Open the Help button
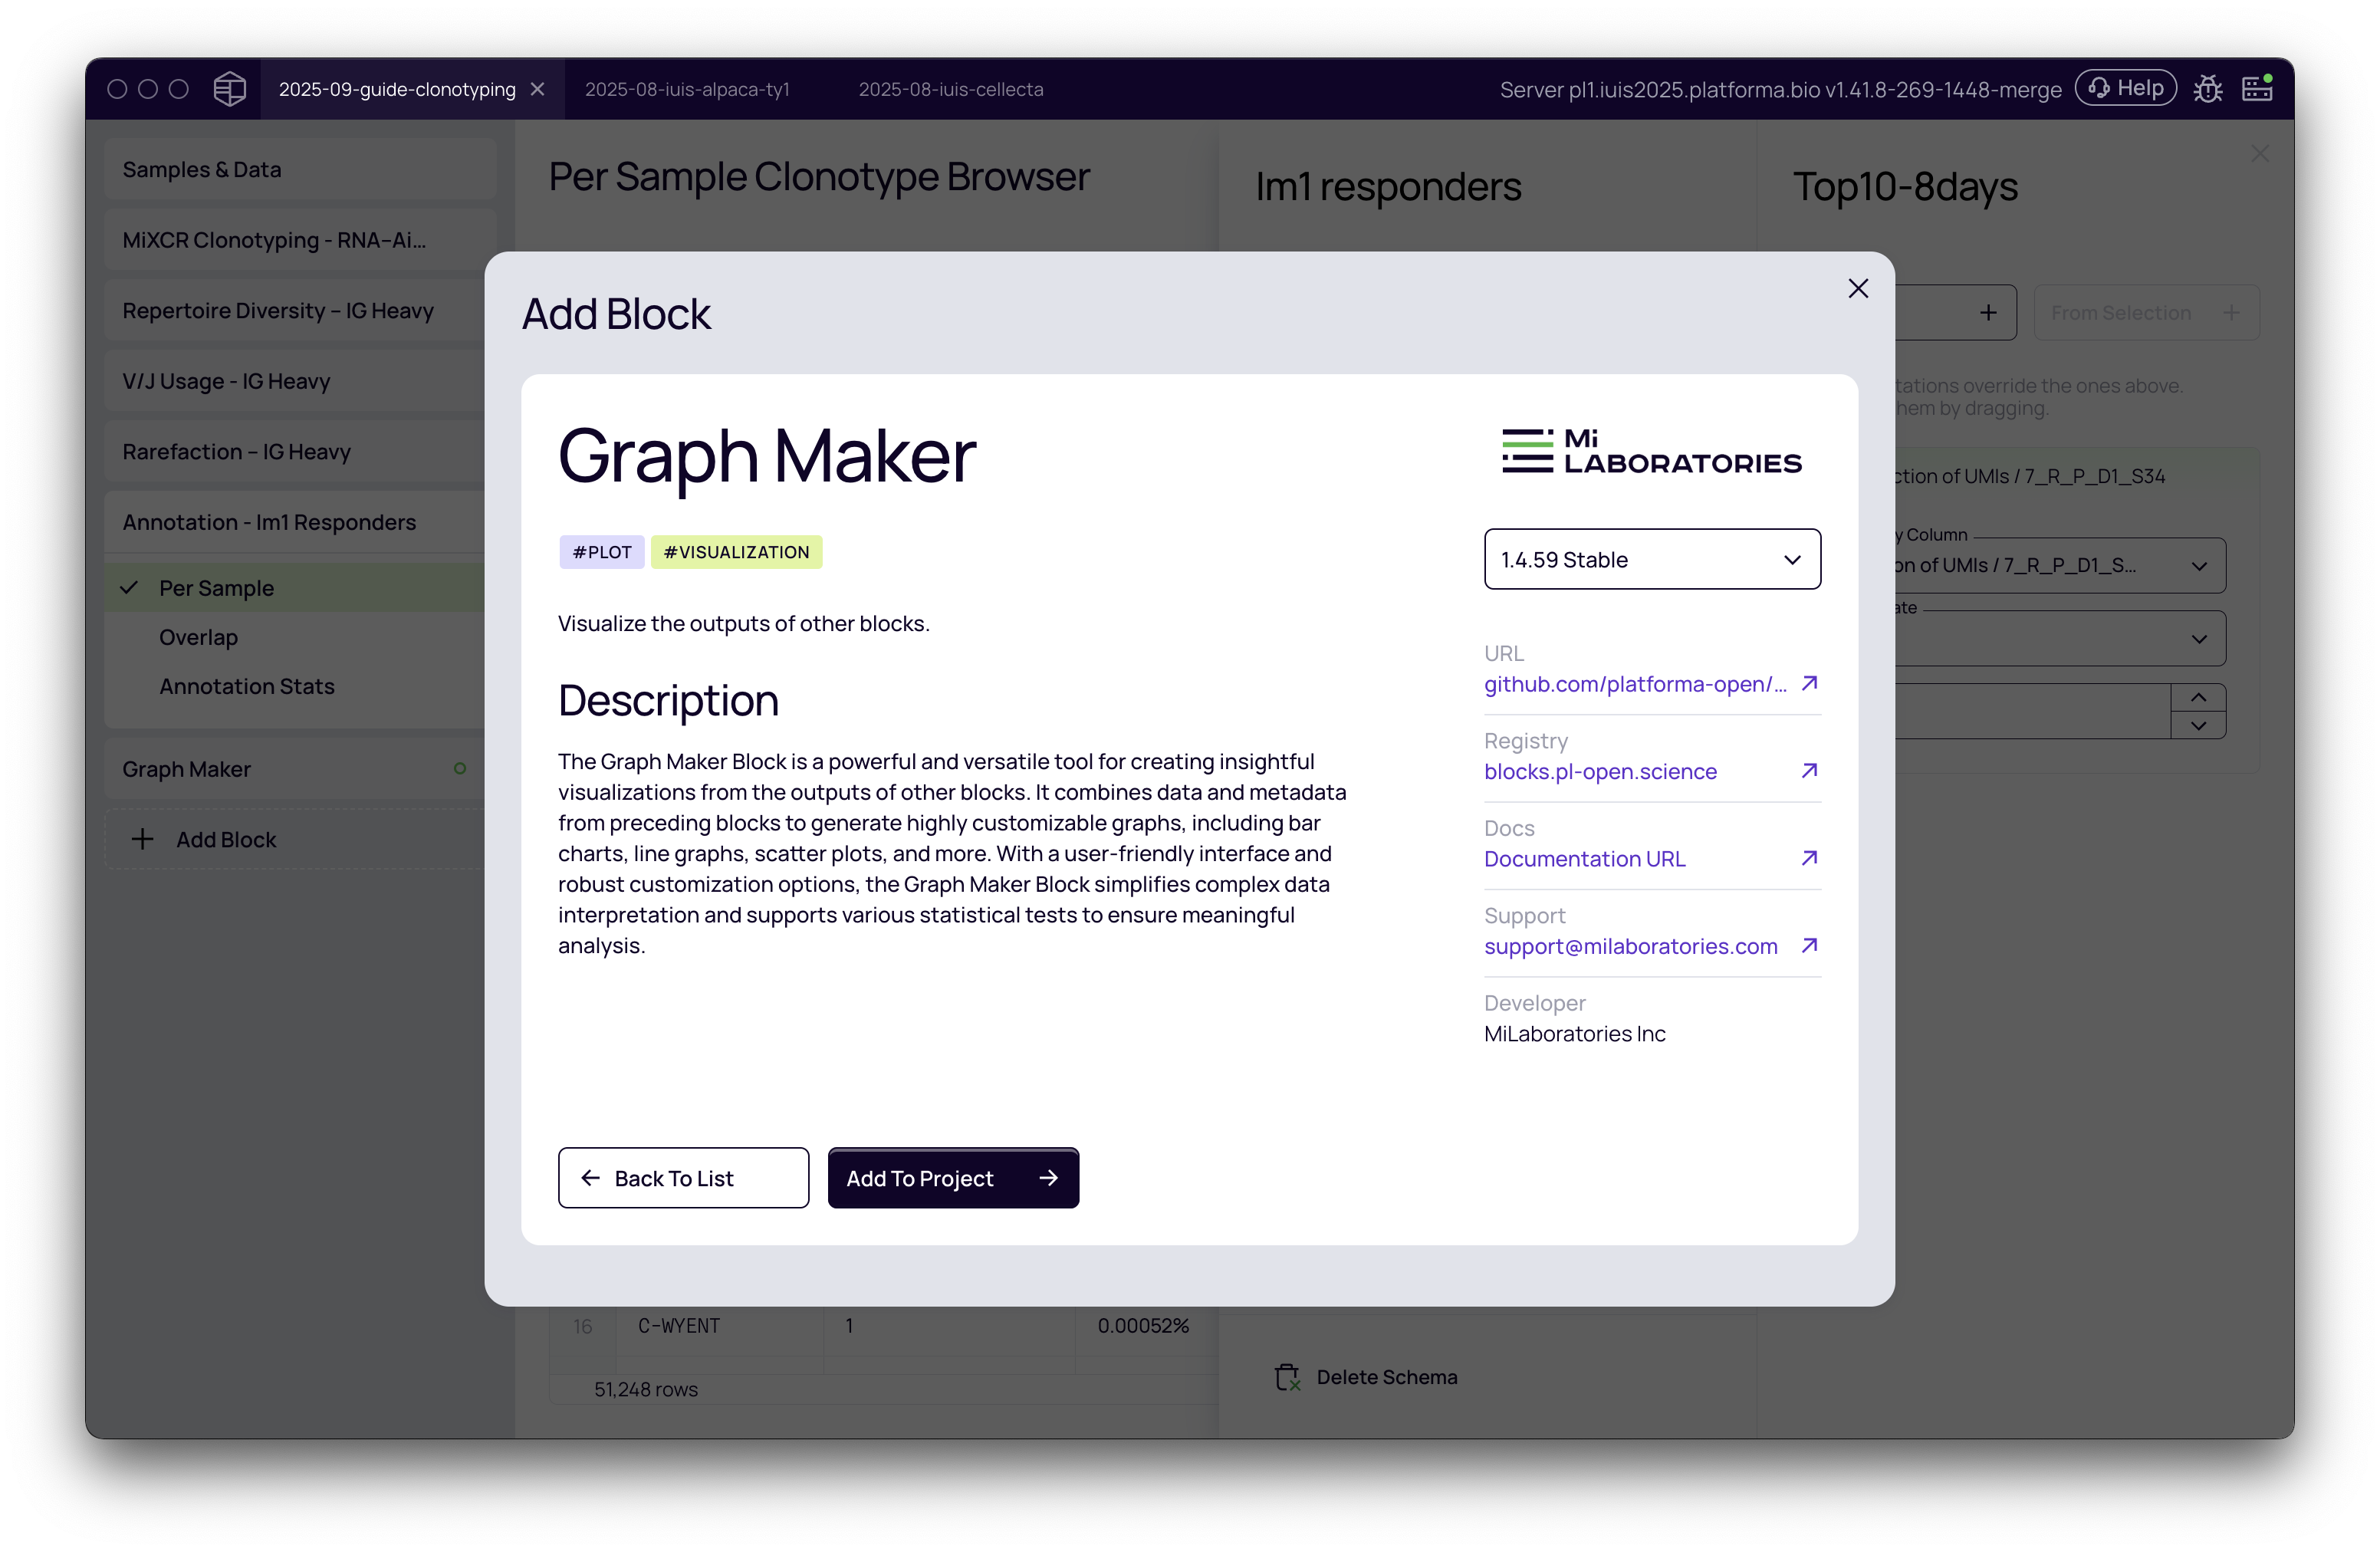 point(2125,88)
